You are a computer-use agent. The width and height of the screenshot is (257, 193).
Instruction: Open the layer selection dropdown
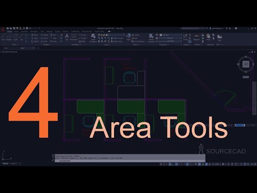coord(111,35)
